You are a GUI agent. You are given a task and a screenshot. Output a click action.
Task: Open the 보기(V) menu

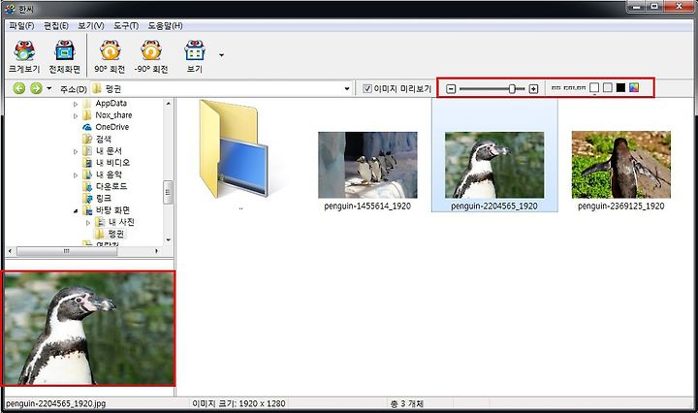pyautogui.click(x=91, y=26)
